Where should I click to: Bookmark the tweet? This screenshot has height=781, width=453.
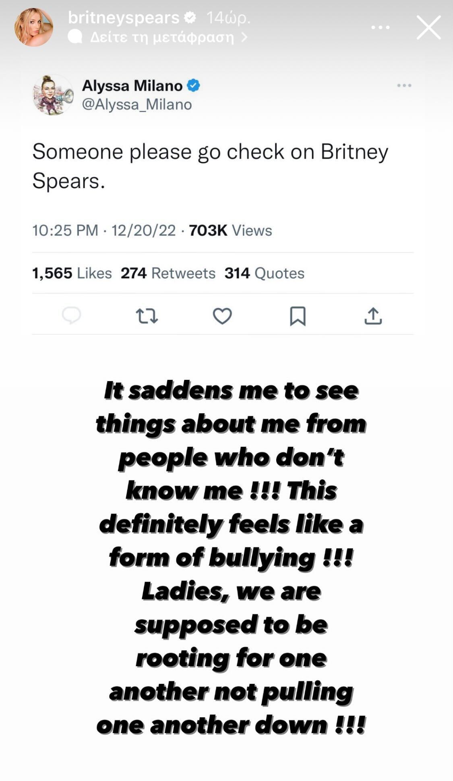click(x=298, y=316)
